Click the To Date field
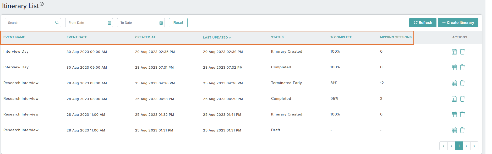The image size is (492, 154). click(x=141, y=23)
